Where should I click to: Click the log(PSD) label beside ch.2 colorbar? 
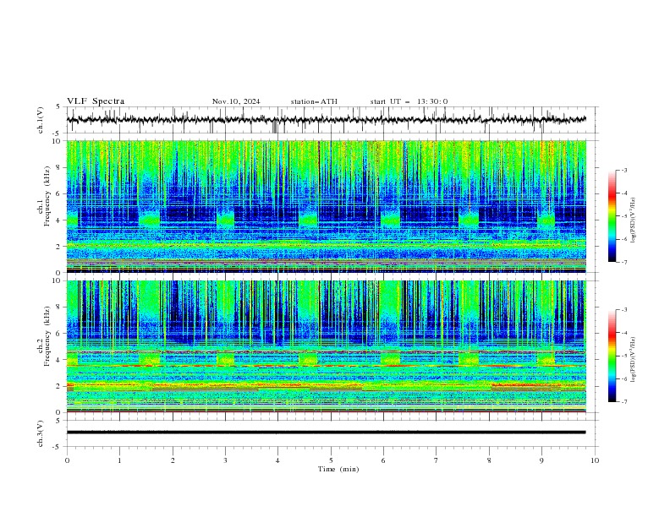tap(633, 360)
